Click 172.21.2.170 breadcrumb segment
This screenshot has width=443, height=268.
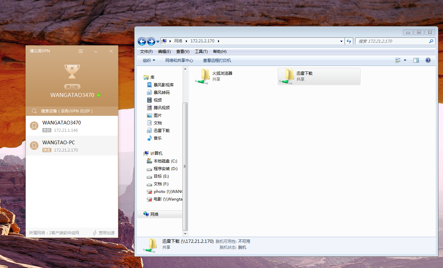[202, 41]
